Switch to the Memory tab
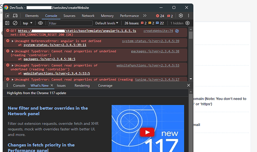 pos(107,16)
